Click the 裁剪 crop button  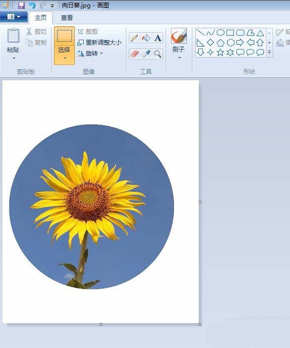[x=88, y=32]
